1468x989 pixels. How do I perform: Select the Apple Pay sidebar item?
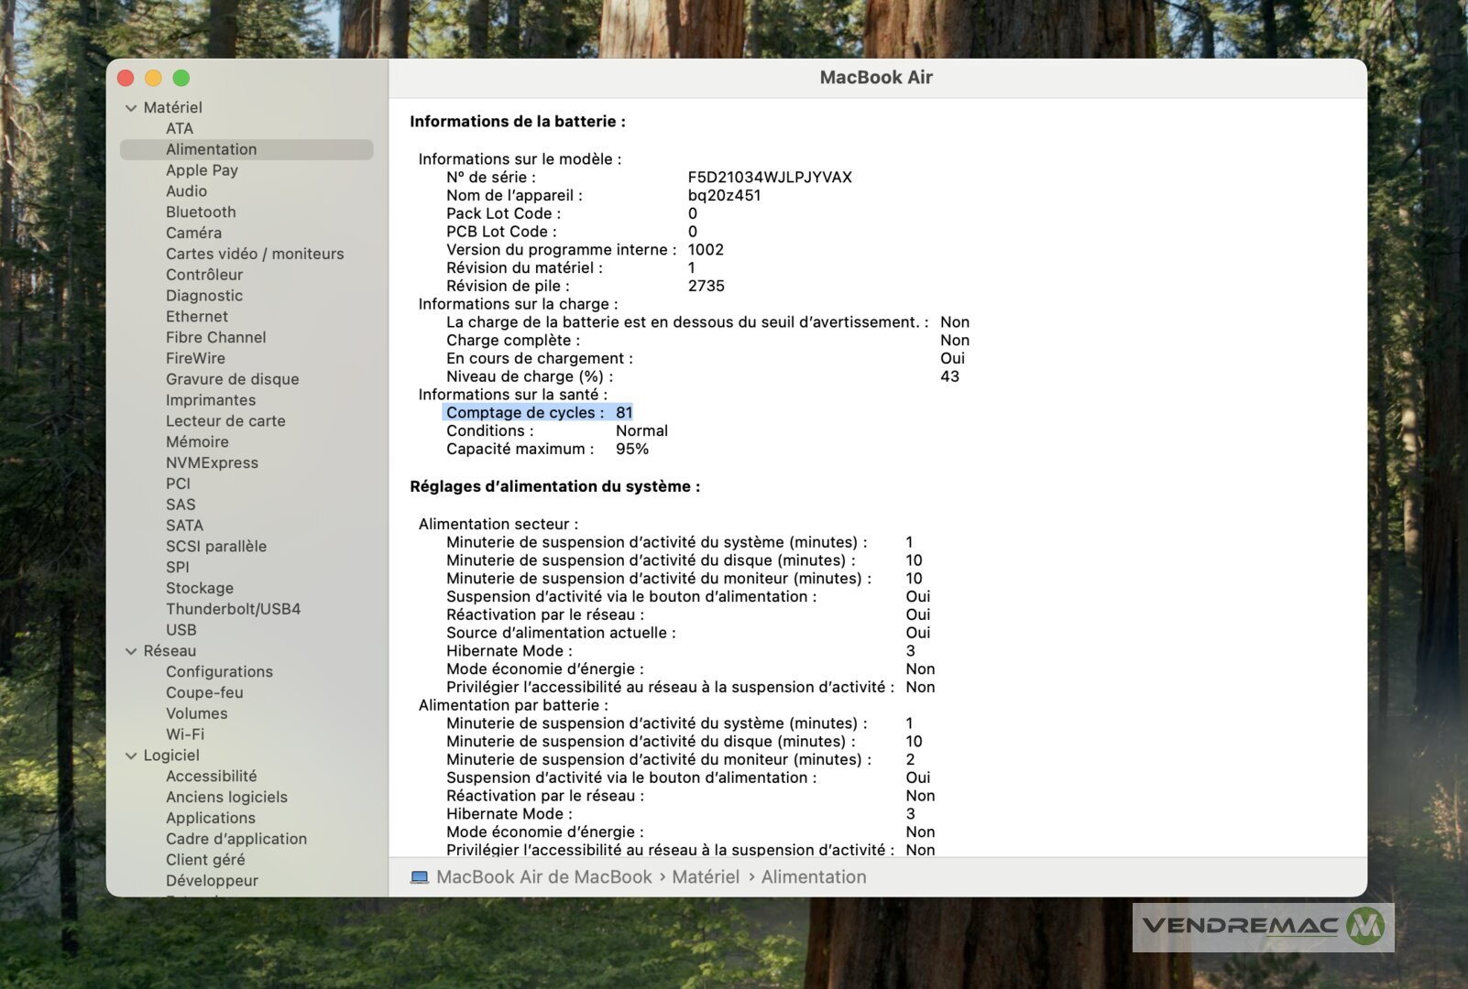point(202,170)
